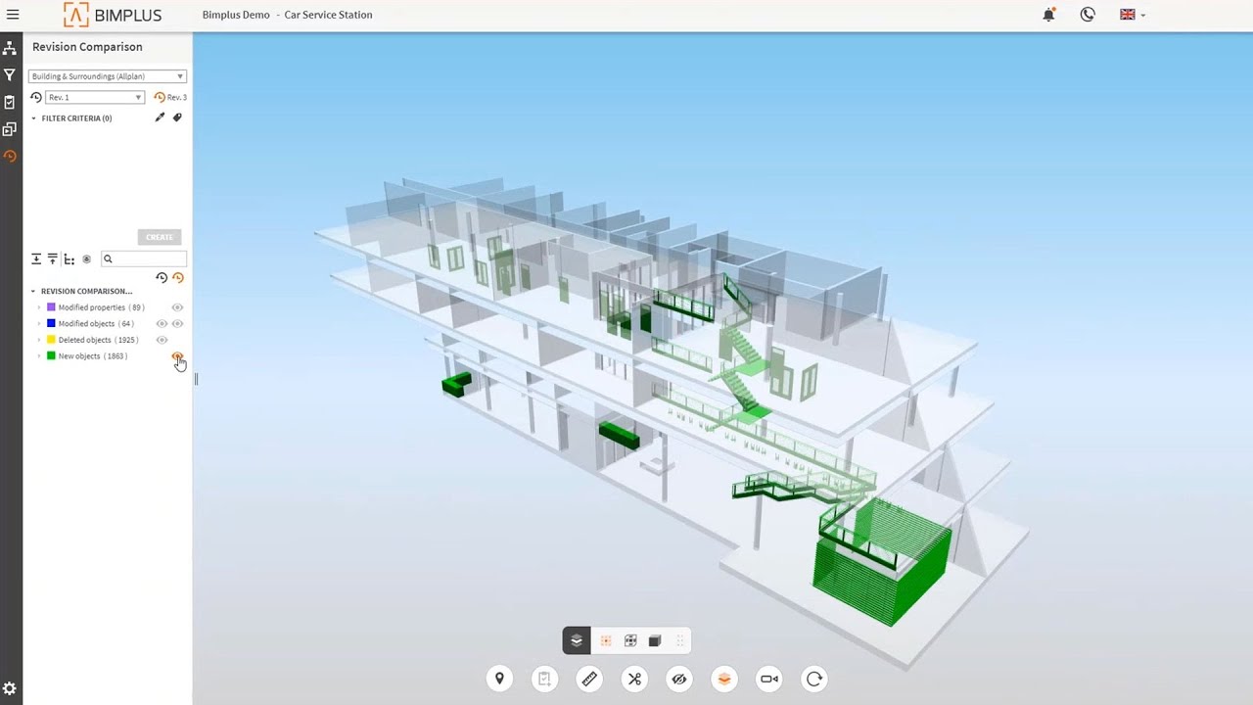1253x705 pixels.
Task: Open the project structure tree panel
Action: pos(10,48)
